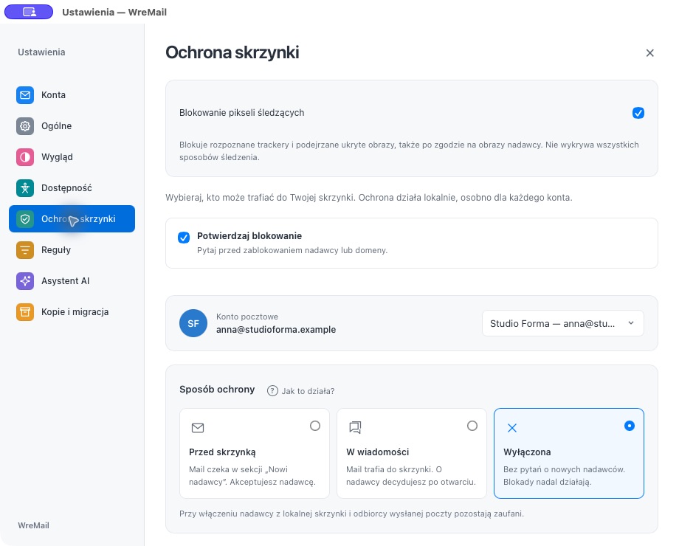Click the Dostępność accessibility figure icon
Screen dimensions: 679x546
coord(25,188)
